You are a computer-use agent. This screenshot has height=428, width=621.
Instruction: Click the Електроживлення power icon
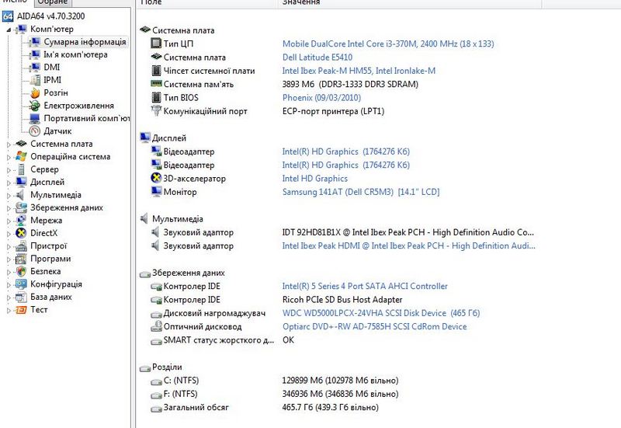[x=35, y=106]
